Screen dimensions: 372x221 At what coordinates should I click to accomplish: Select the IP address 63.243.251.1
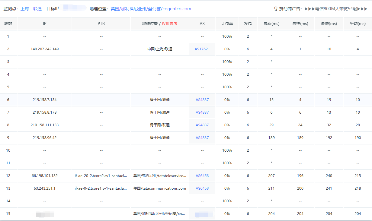(45, 188)
